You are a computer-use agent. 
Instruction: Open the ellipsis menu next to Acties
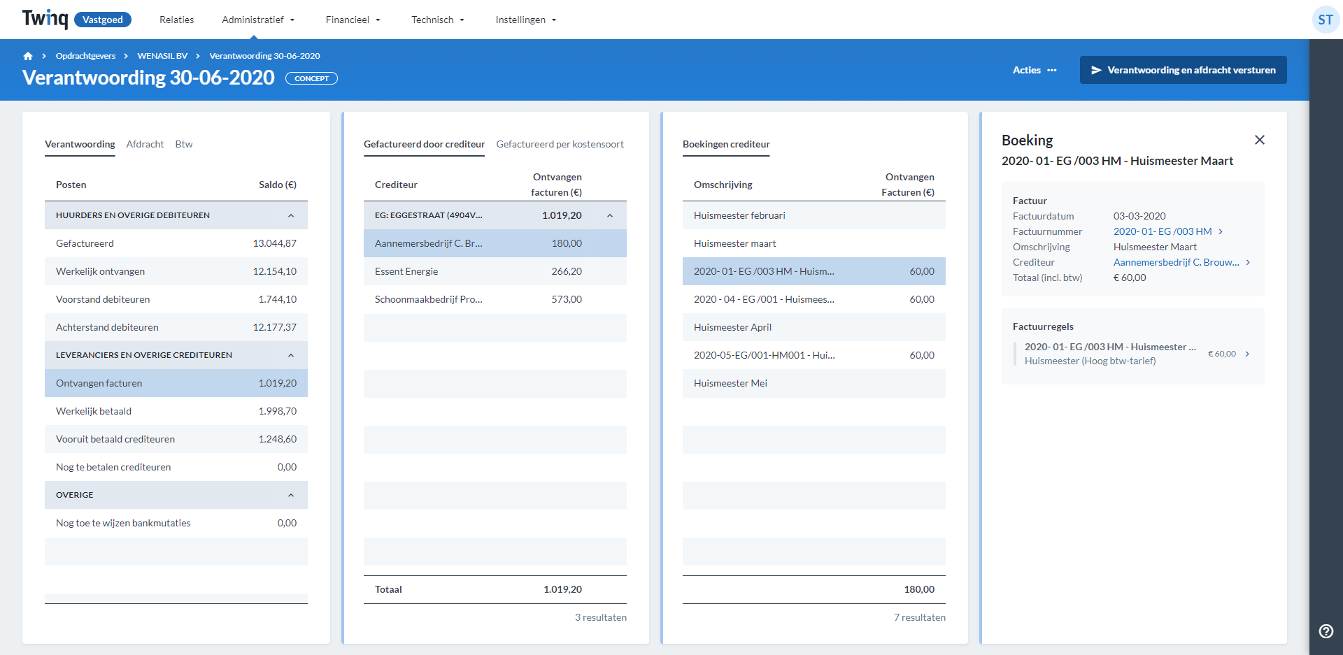coord(1053,70)
